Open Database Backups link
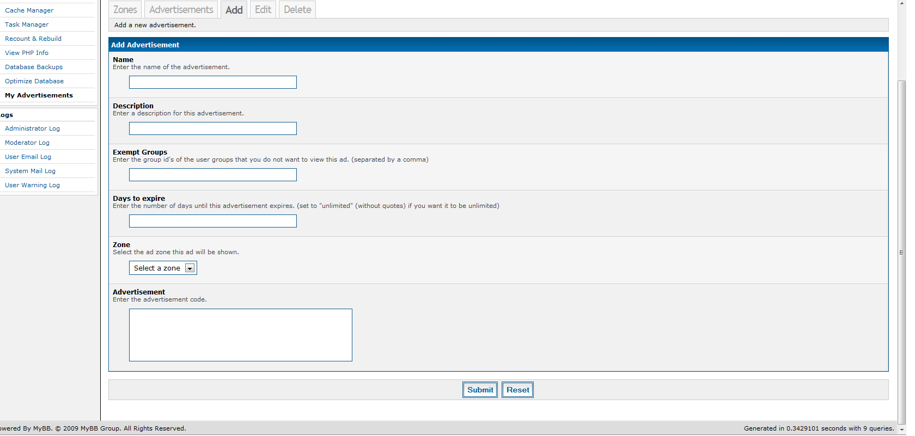This screenshot has height=436, width=915. (34, 67)
